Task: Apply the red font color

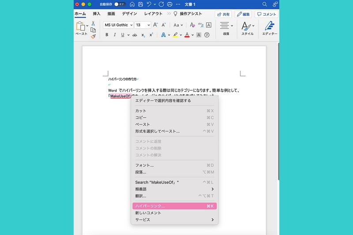Action: point(187,35)
